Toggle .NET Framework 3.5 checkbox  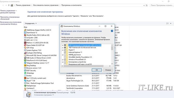(65, 45)
